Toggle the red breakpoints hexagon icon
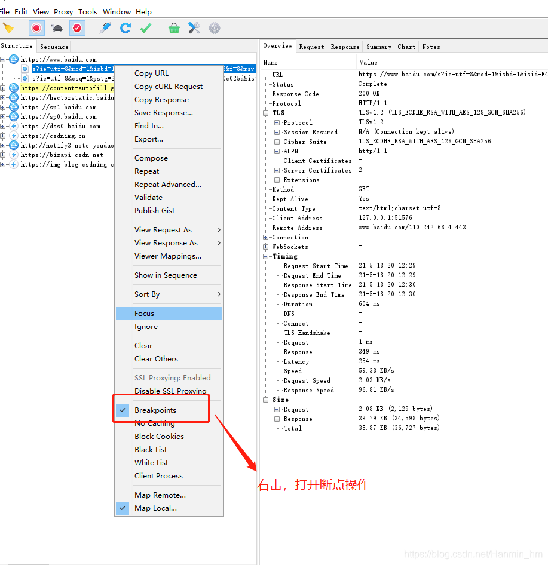The image size is (548, 565). [77, 28]
